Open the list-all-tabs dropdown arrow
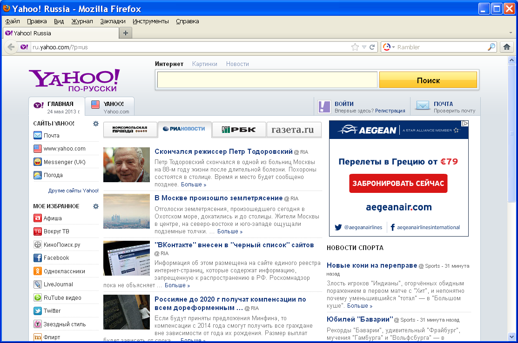The width and height of the screenshot is (518, 343). [511, 33]
